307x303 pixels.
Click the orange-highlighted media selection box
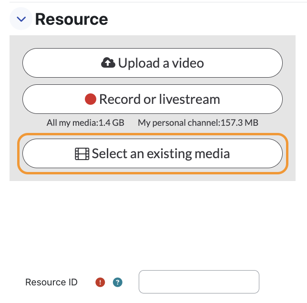153,153
